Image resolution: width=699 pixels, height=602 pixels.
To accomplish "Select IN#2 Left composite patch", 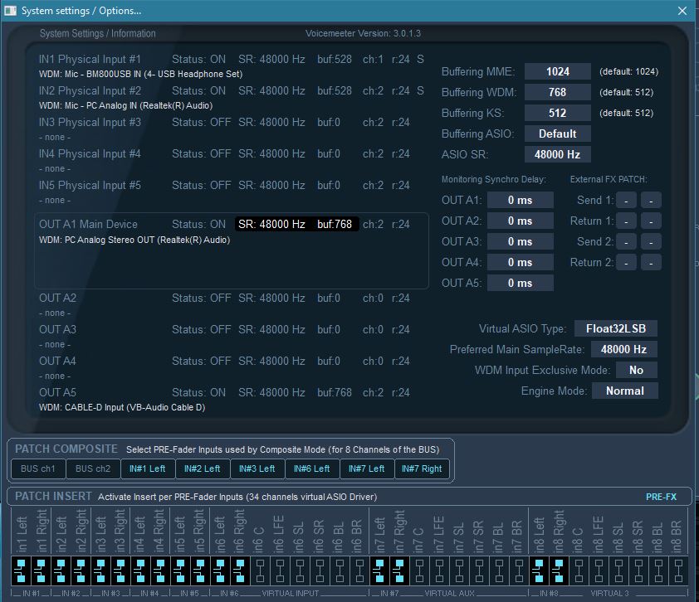I will [x=203, y=468].
